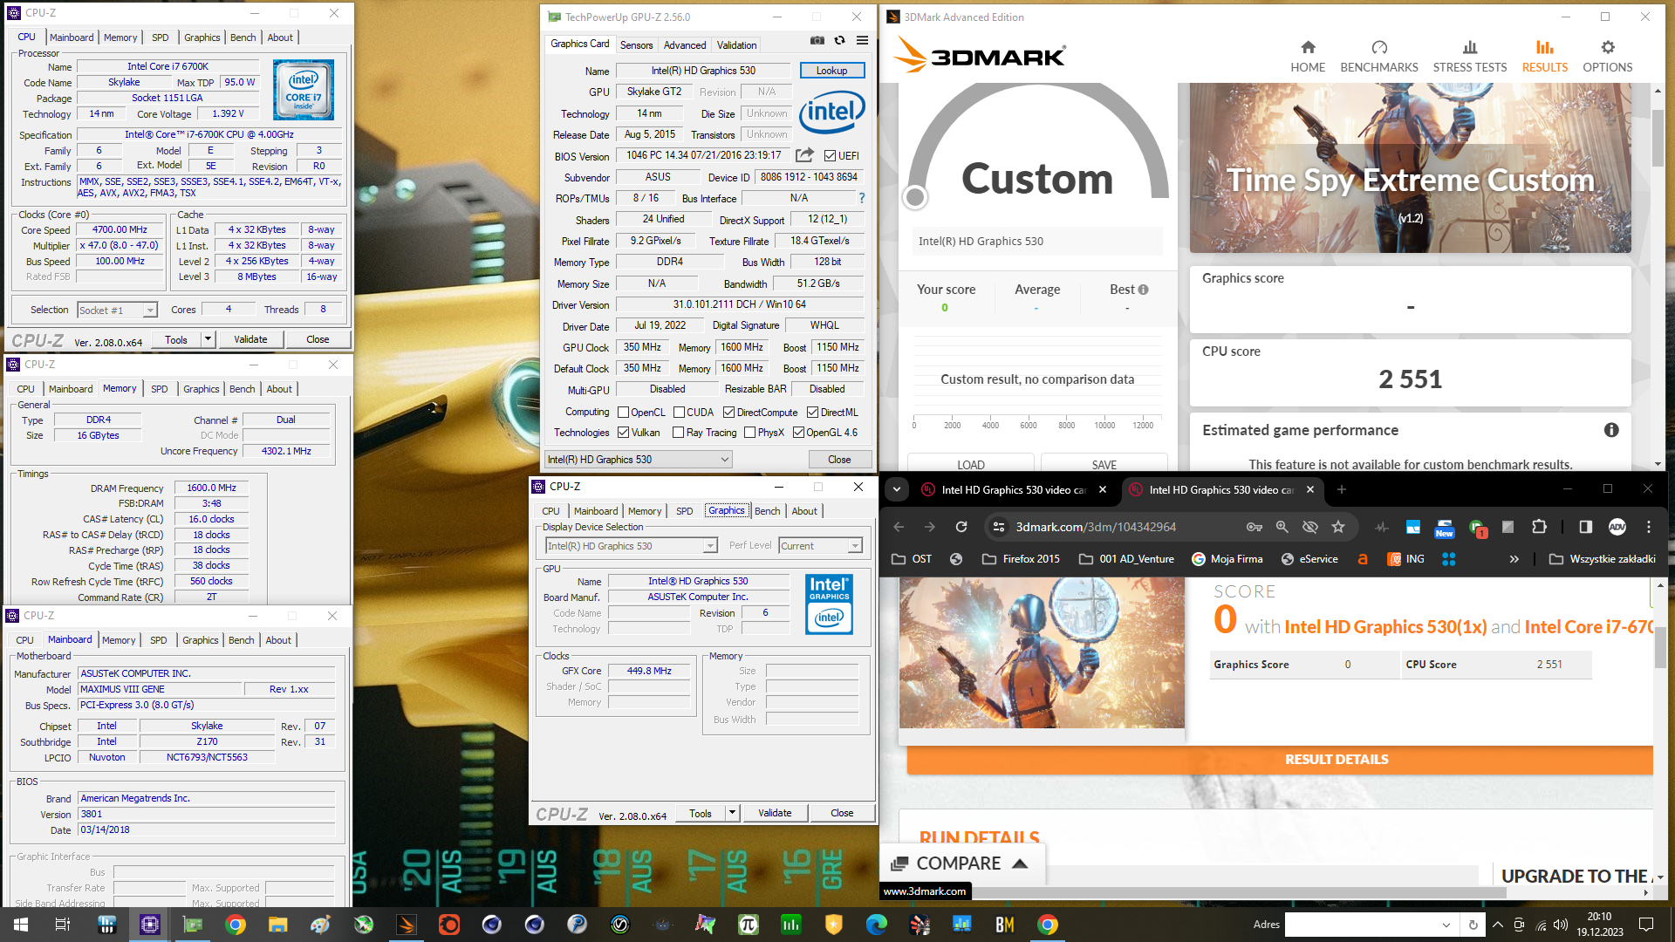1675x942 pixels.
Task: Open the GPU-Z hamburger menu icon
Action: coord(862,41)
